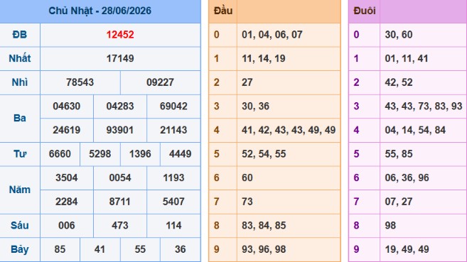Image resolution: width=467 pixels, height=262 pixels.
Task: Select Đầu row 7 value 73
Action: [x=247, y=202]
